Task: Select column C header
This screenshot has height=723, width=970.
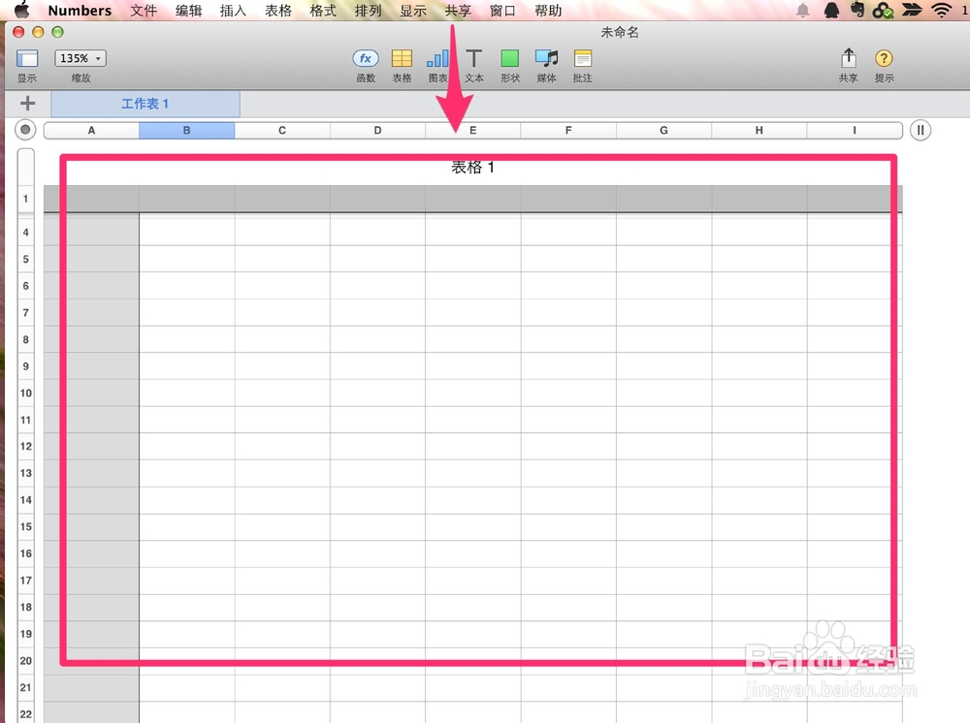Action: 282,131
